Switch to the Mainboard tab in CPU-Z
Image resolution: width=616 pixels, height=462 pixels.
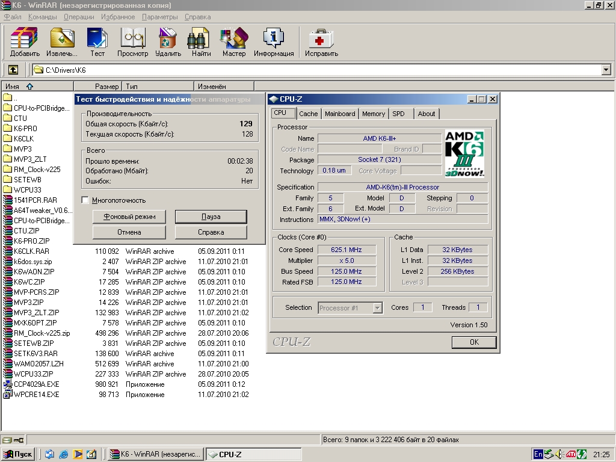click(x=340, y=114)
